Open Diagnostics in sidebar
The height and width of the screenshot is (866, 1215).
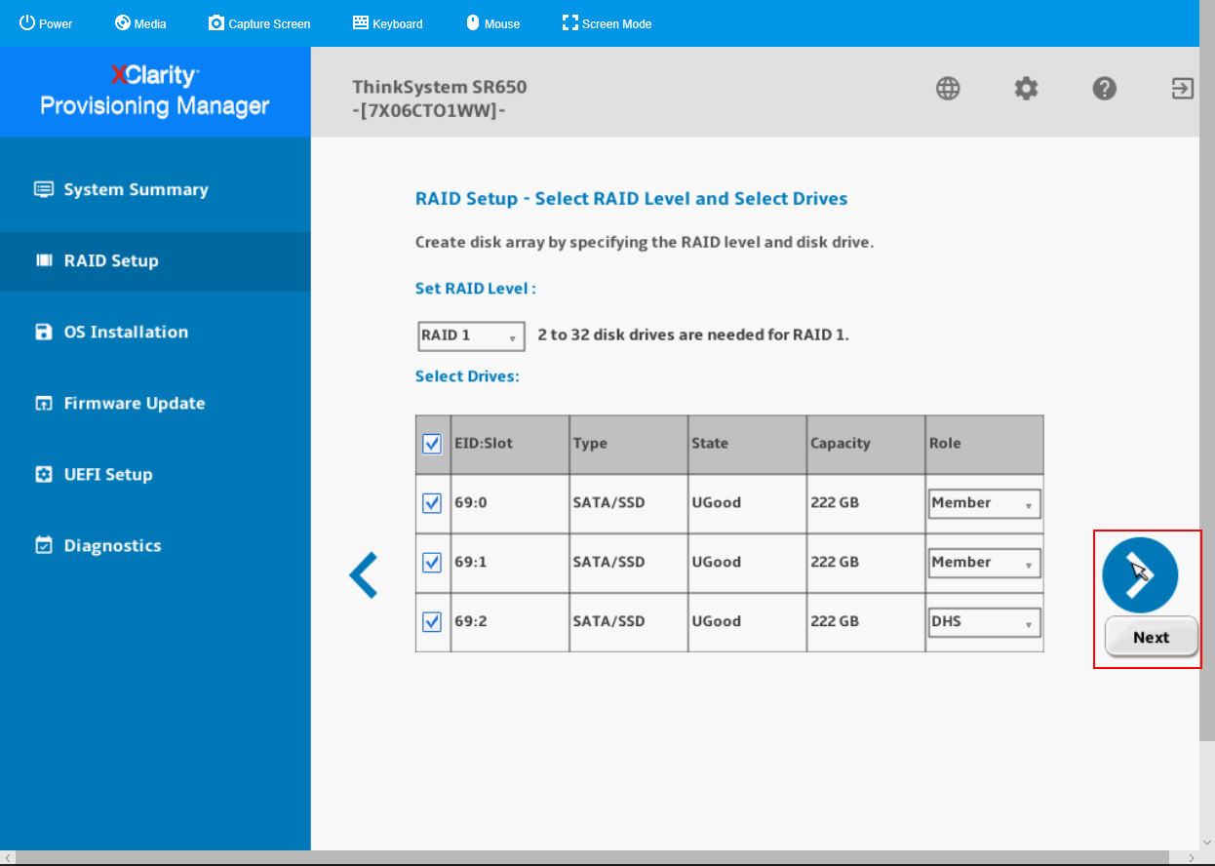[155, 545]
